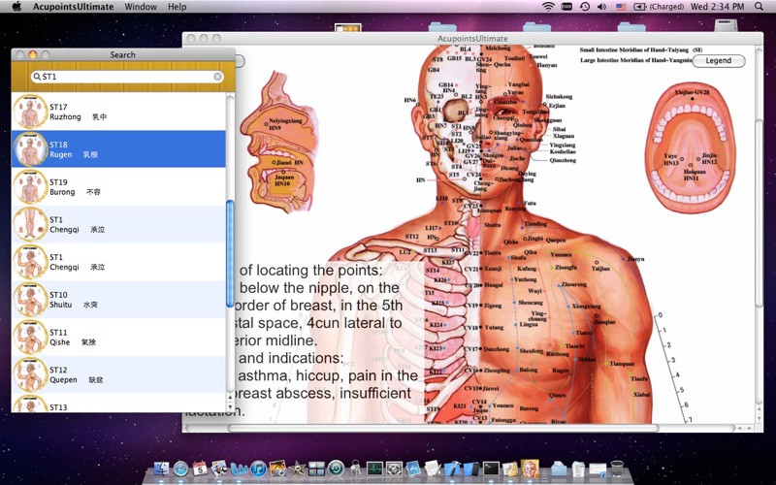Click the Wi-Fi status icon
This screenshot has height=485, width=776.
(548, 7)
